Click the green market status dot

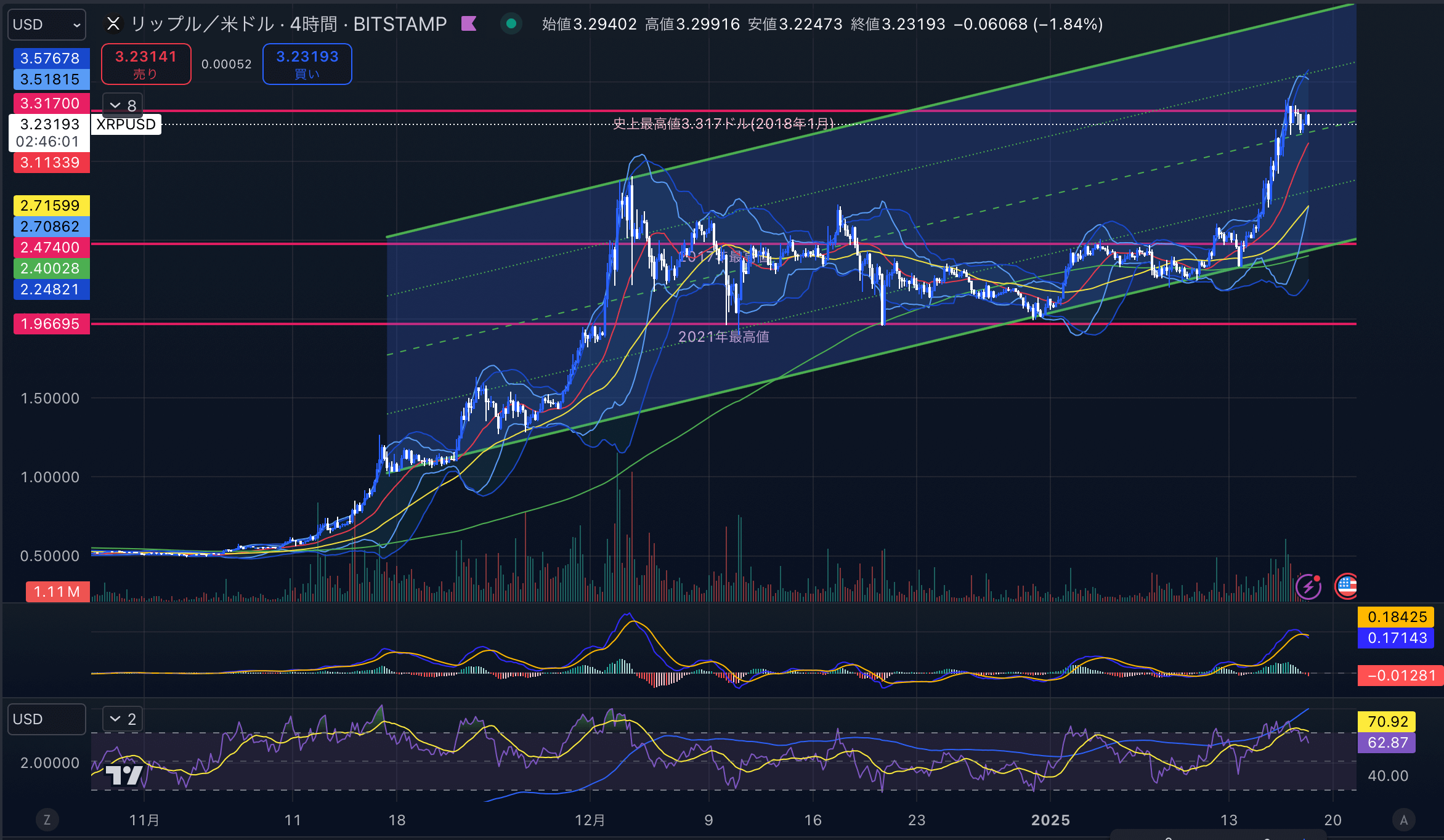tap(511, 24)
